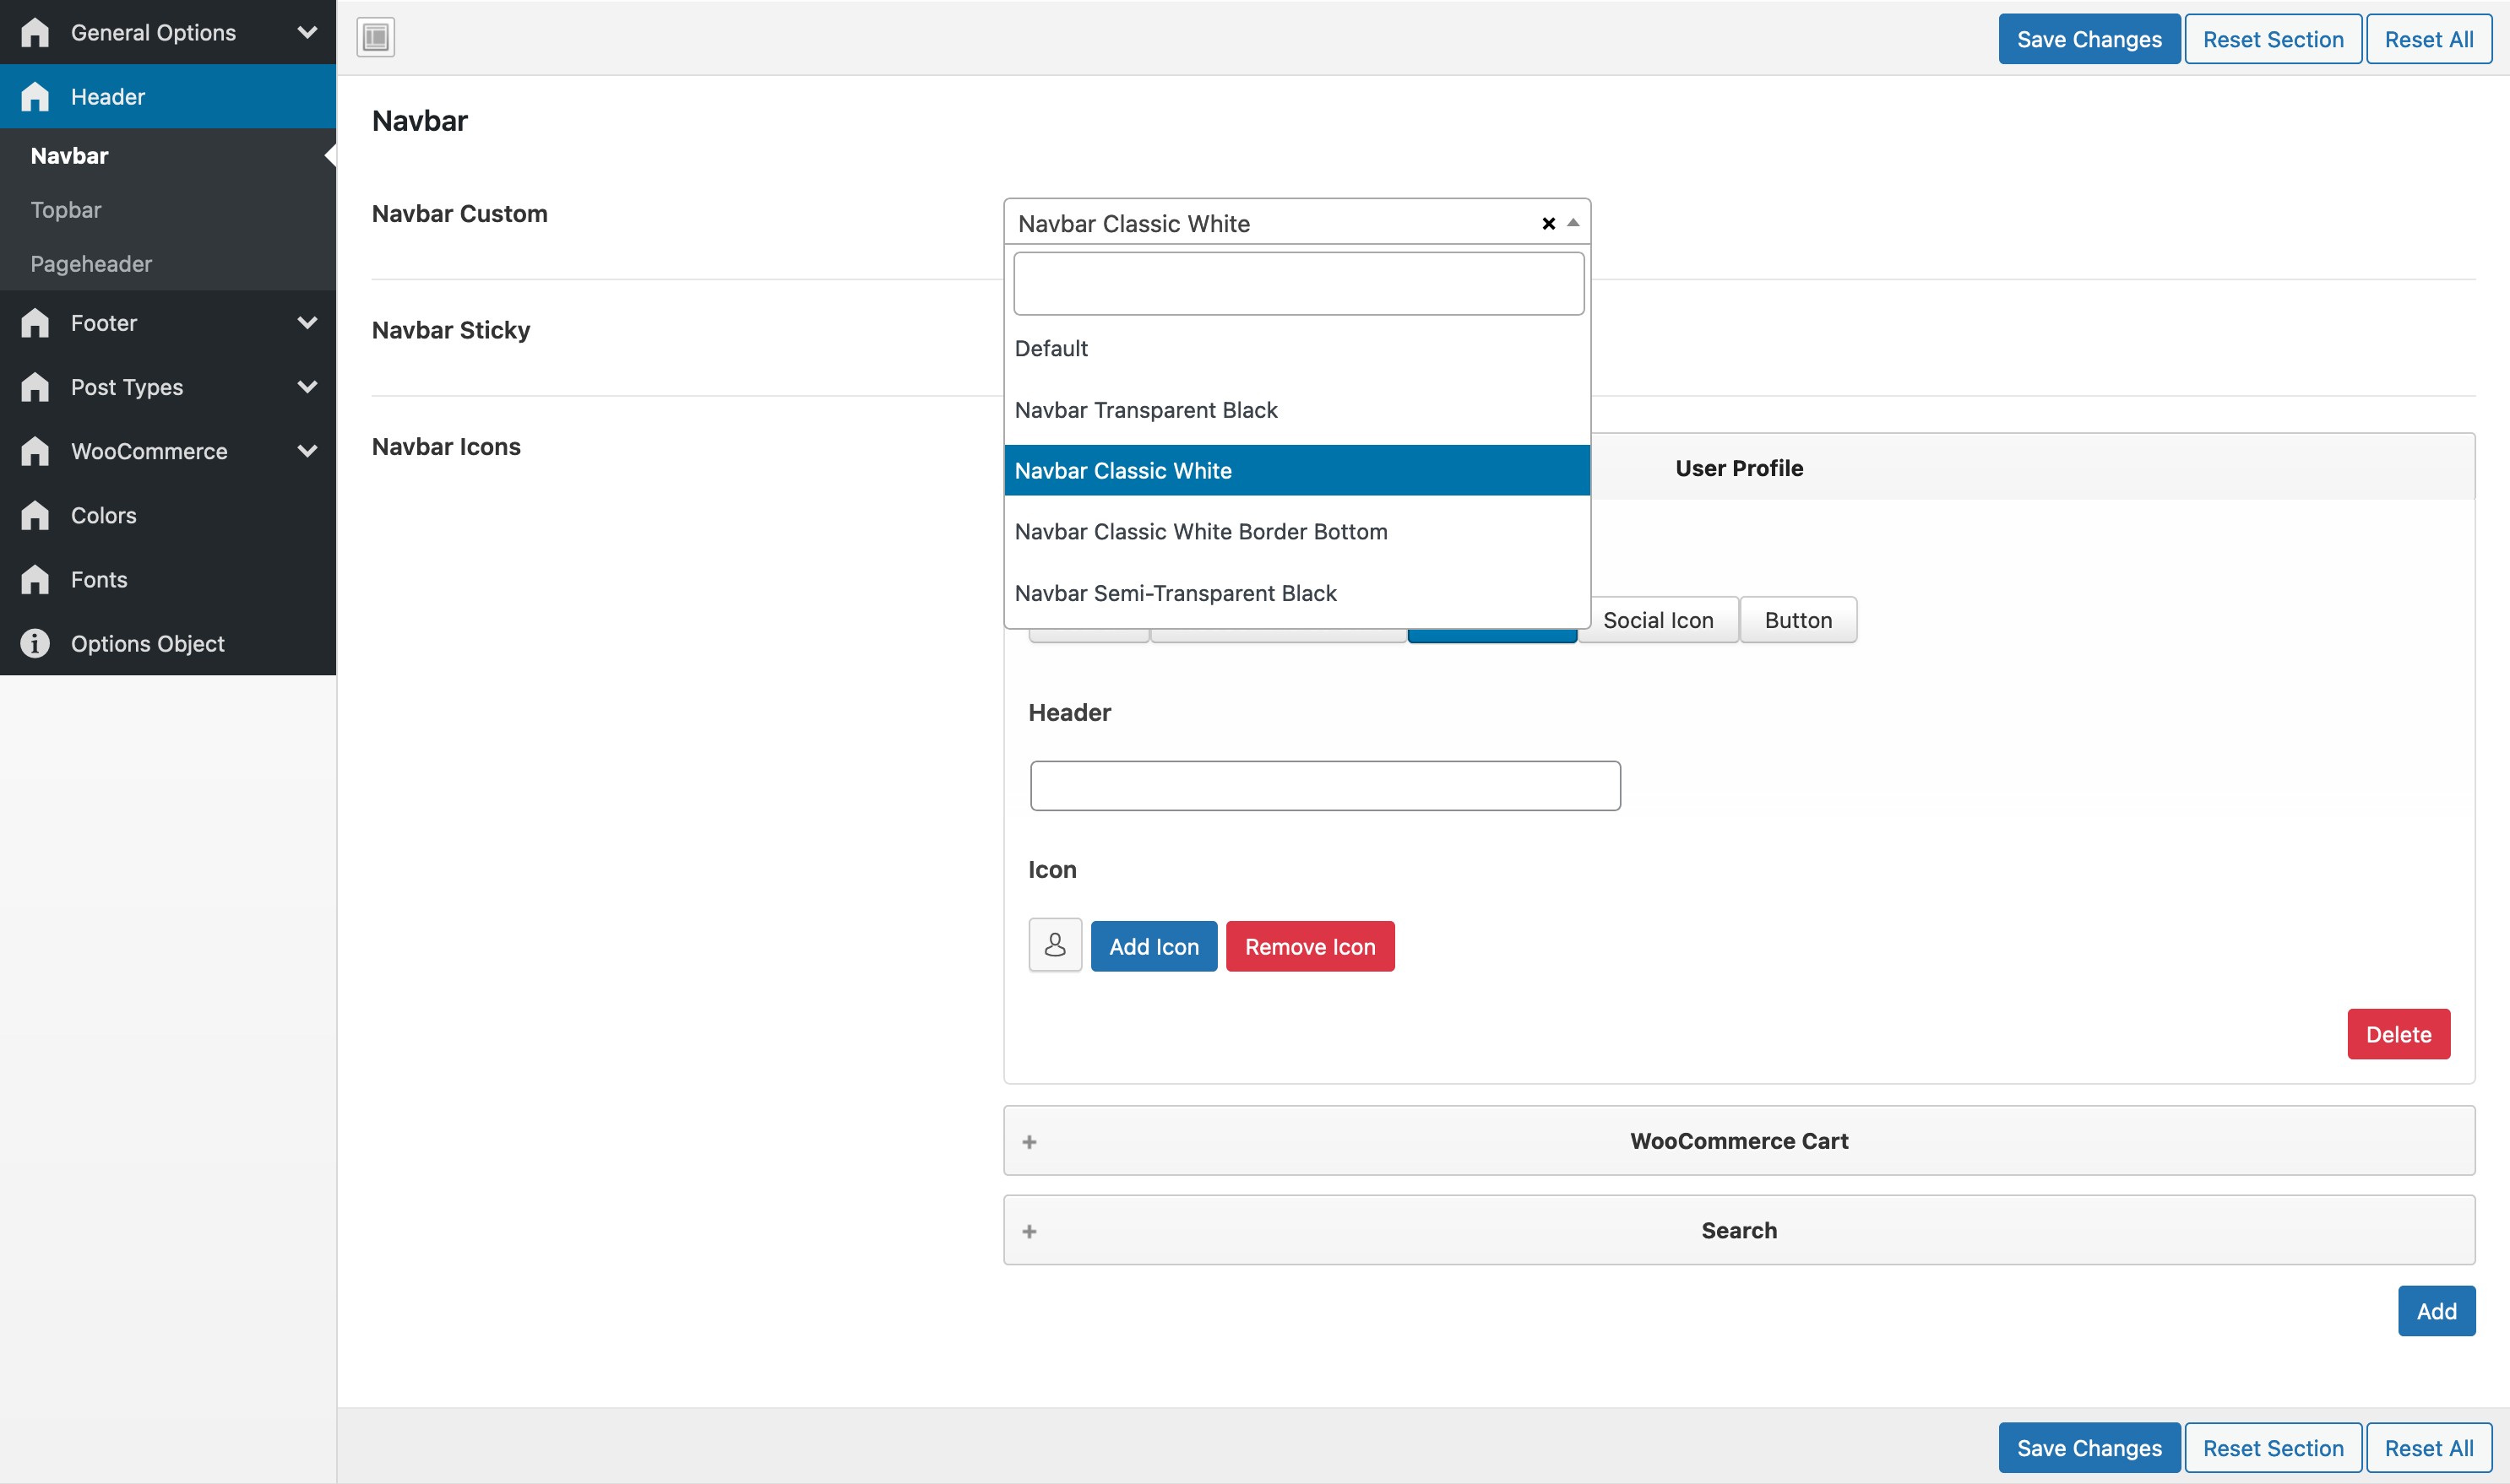Click the Footer home icon
Viewport: 2510px width, 1484px height.
click(35, 322)
